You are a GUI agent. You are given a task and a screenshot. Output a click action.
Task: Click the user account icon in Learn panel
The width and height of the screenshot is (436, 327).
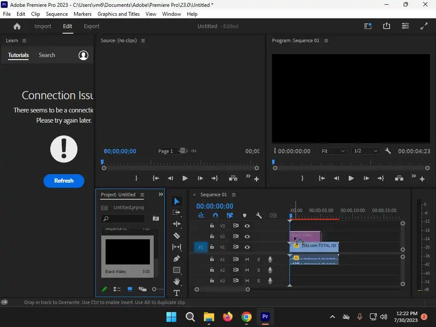[83, 55]
